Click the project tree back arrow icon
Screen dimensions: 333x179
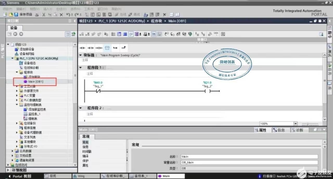point(15,34)
